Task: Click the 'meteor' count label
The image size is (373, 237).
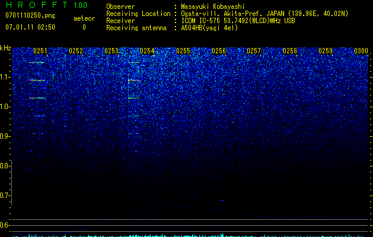Action: [84, 18]
